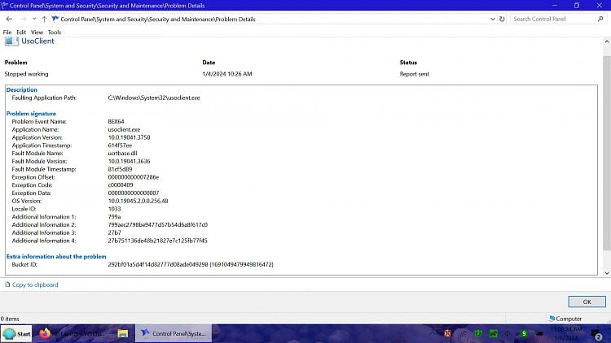Image resolution: width=611 pixels, height=343 pixels.
Task: Click OS Version value 10.0.19045.2.0.0.256.48
Action: [x=138, y=201]
